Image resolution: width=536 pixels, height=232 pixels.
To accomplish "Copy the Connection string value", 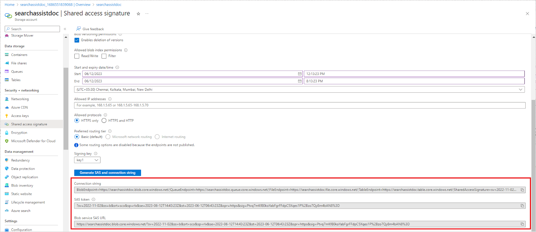I will pyautogui.click(x=522, y=190).
